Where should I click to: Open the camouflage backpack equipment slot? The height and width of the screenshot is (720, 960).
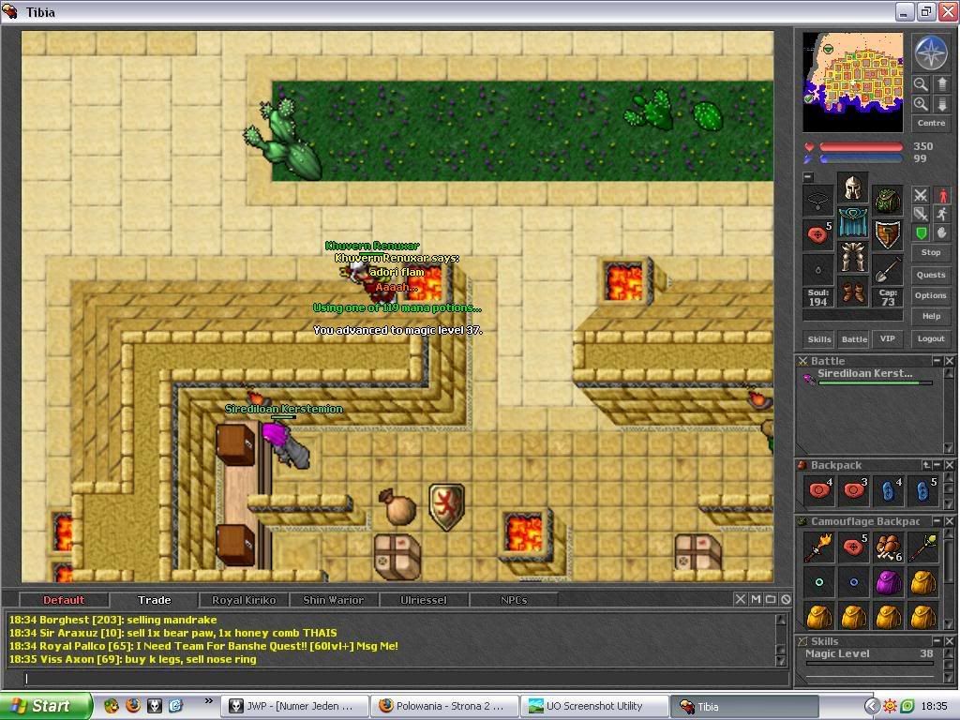pos(887,201)
